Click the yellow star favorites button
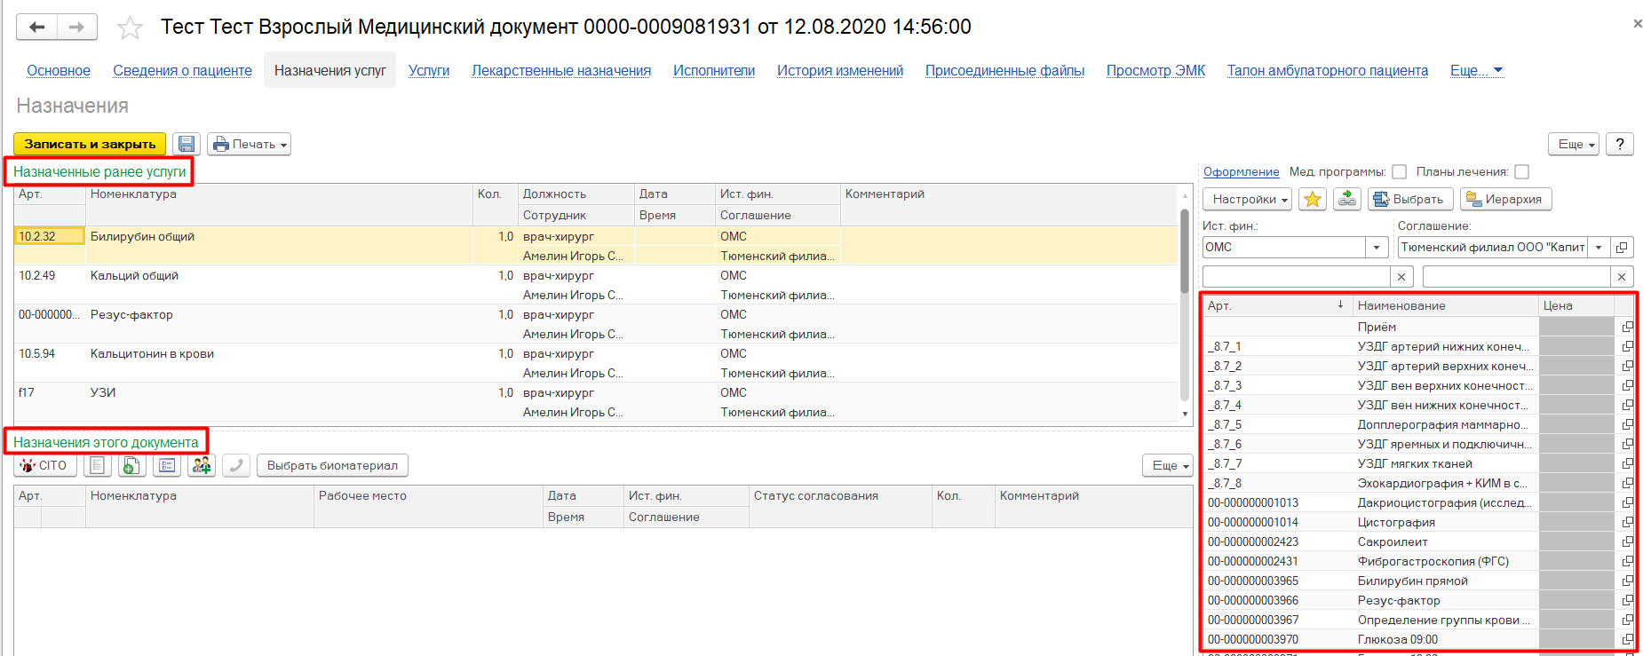1643x656 pixels. [1312, 200]
